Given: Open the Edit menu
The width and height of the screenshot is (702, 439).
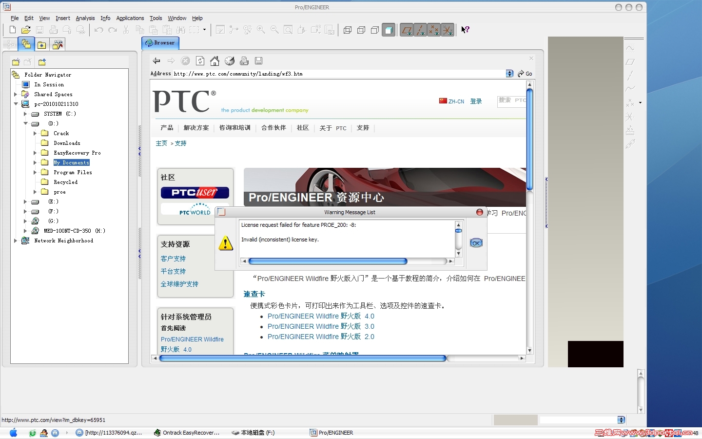Looking at the screenshot, I should tap(29, 18).
